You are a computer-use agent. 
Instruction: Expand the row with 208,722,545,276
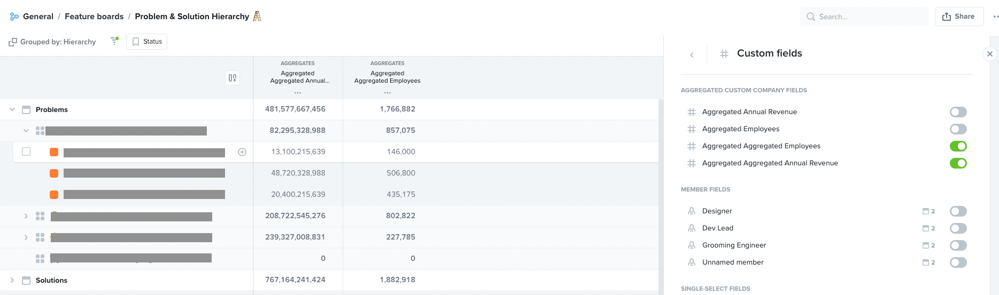point(26,216)
